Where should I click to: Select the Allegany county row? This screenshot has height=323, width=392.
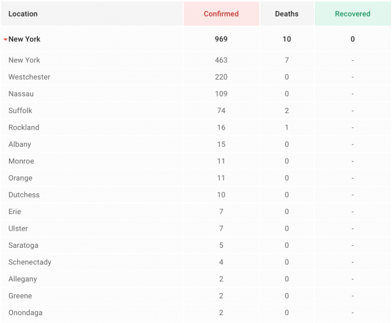(23, 279)
